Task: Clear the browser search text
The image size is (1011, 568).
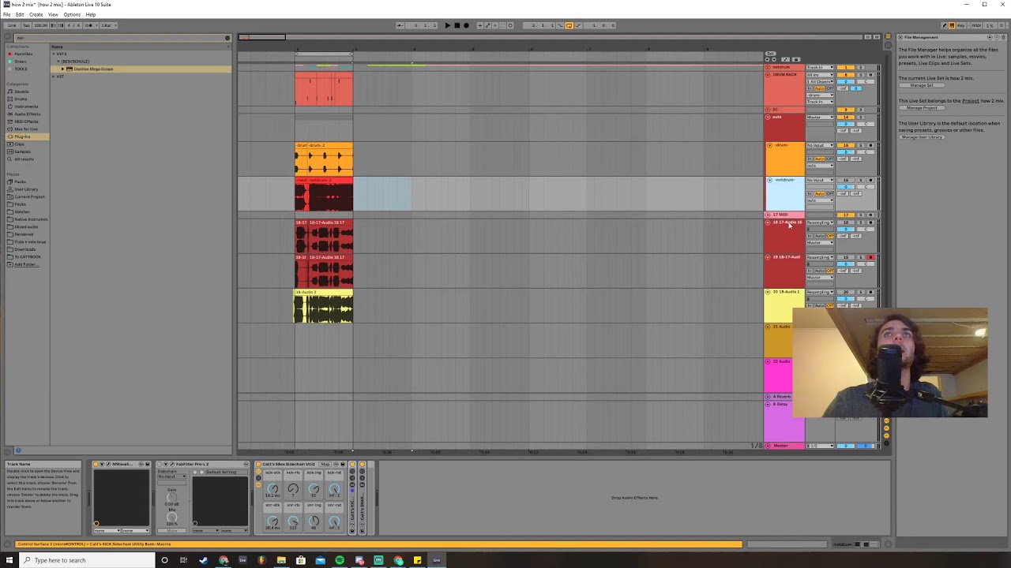Action: click(227, 38)
